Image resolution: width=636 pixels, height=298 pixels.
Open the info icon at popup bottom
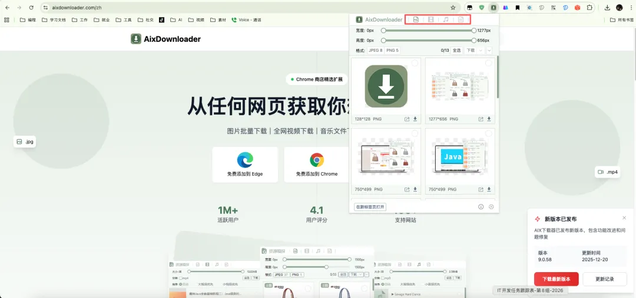click(481, 206)
